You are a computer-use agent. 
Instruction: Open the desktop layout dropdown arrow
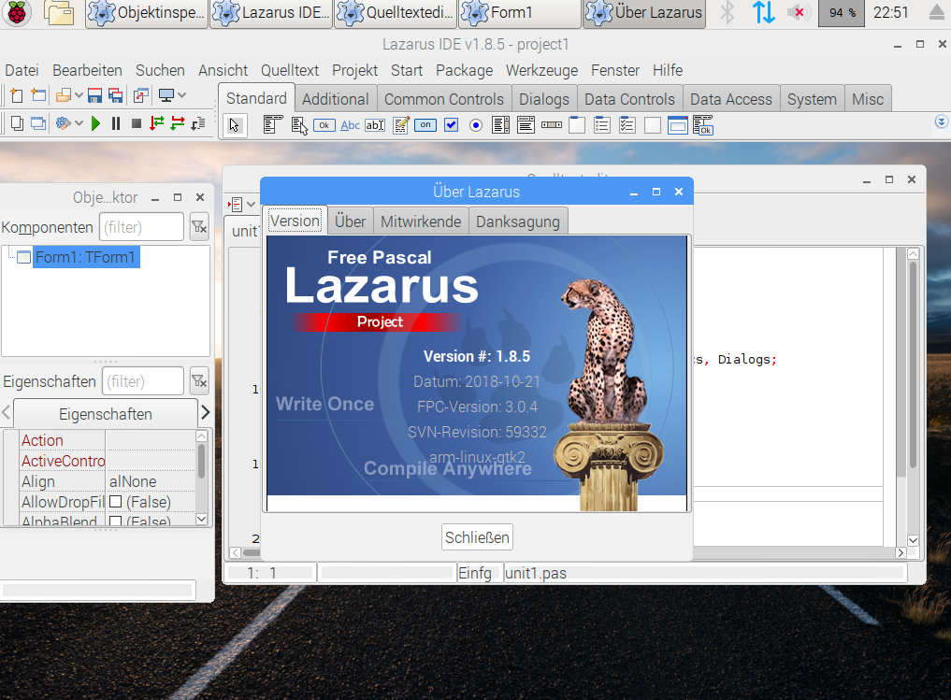[181, 95]
